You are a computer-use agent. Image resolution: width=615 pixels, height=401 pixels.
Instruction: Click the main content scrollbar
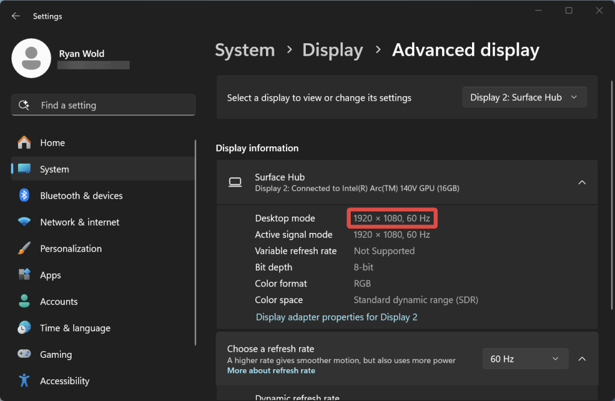[x=611, y=195]
